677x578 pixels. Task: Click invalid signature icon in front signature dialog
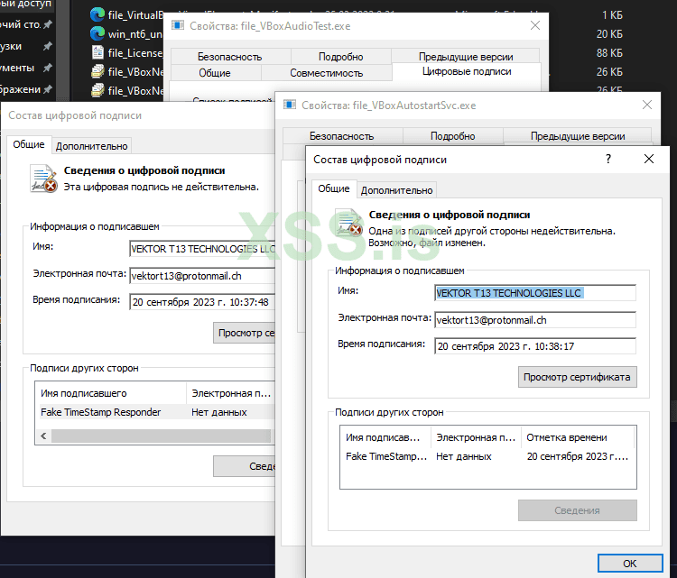(x=349, y=223)
